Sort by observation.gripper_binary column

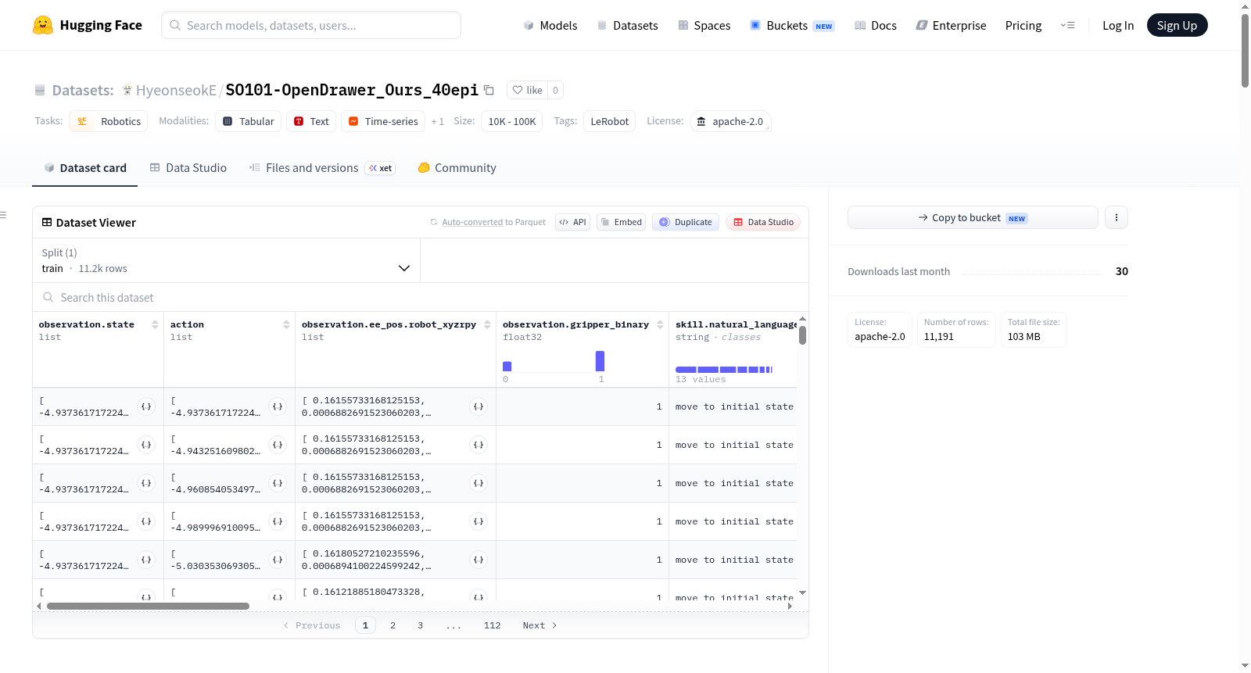(660, 324)
